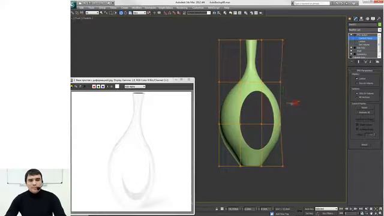The width and height of the screenshot is (384, 216).
Task: Toggle Edit Poly modifier visibility bulb
Action: (x=351, y=48)
